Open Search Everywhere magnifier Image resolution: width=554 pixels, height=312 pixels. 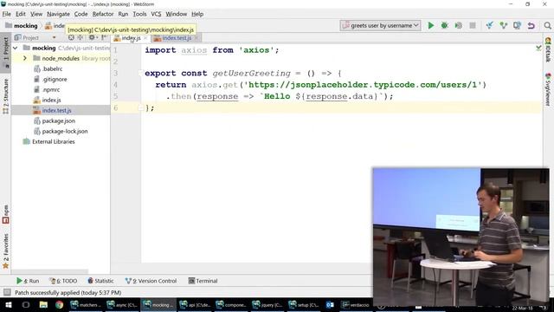[x=547, y=25]
